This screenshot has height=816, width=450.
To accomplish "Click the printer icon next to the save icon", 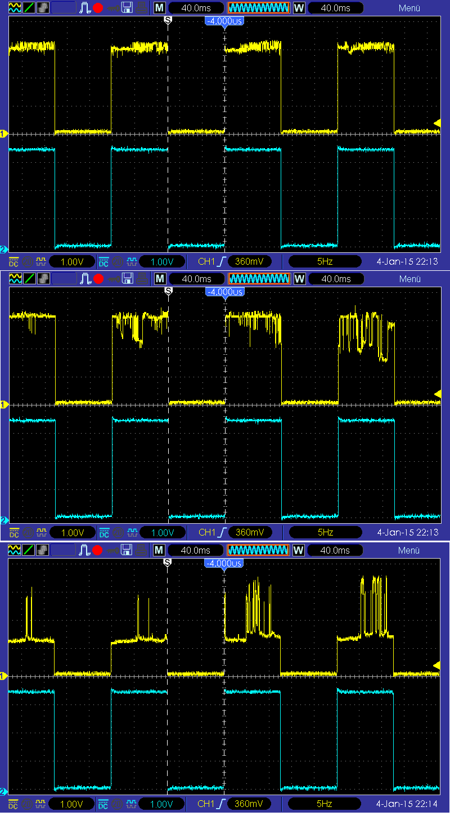I will tap(142, 7).
